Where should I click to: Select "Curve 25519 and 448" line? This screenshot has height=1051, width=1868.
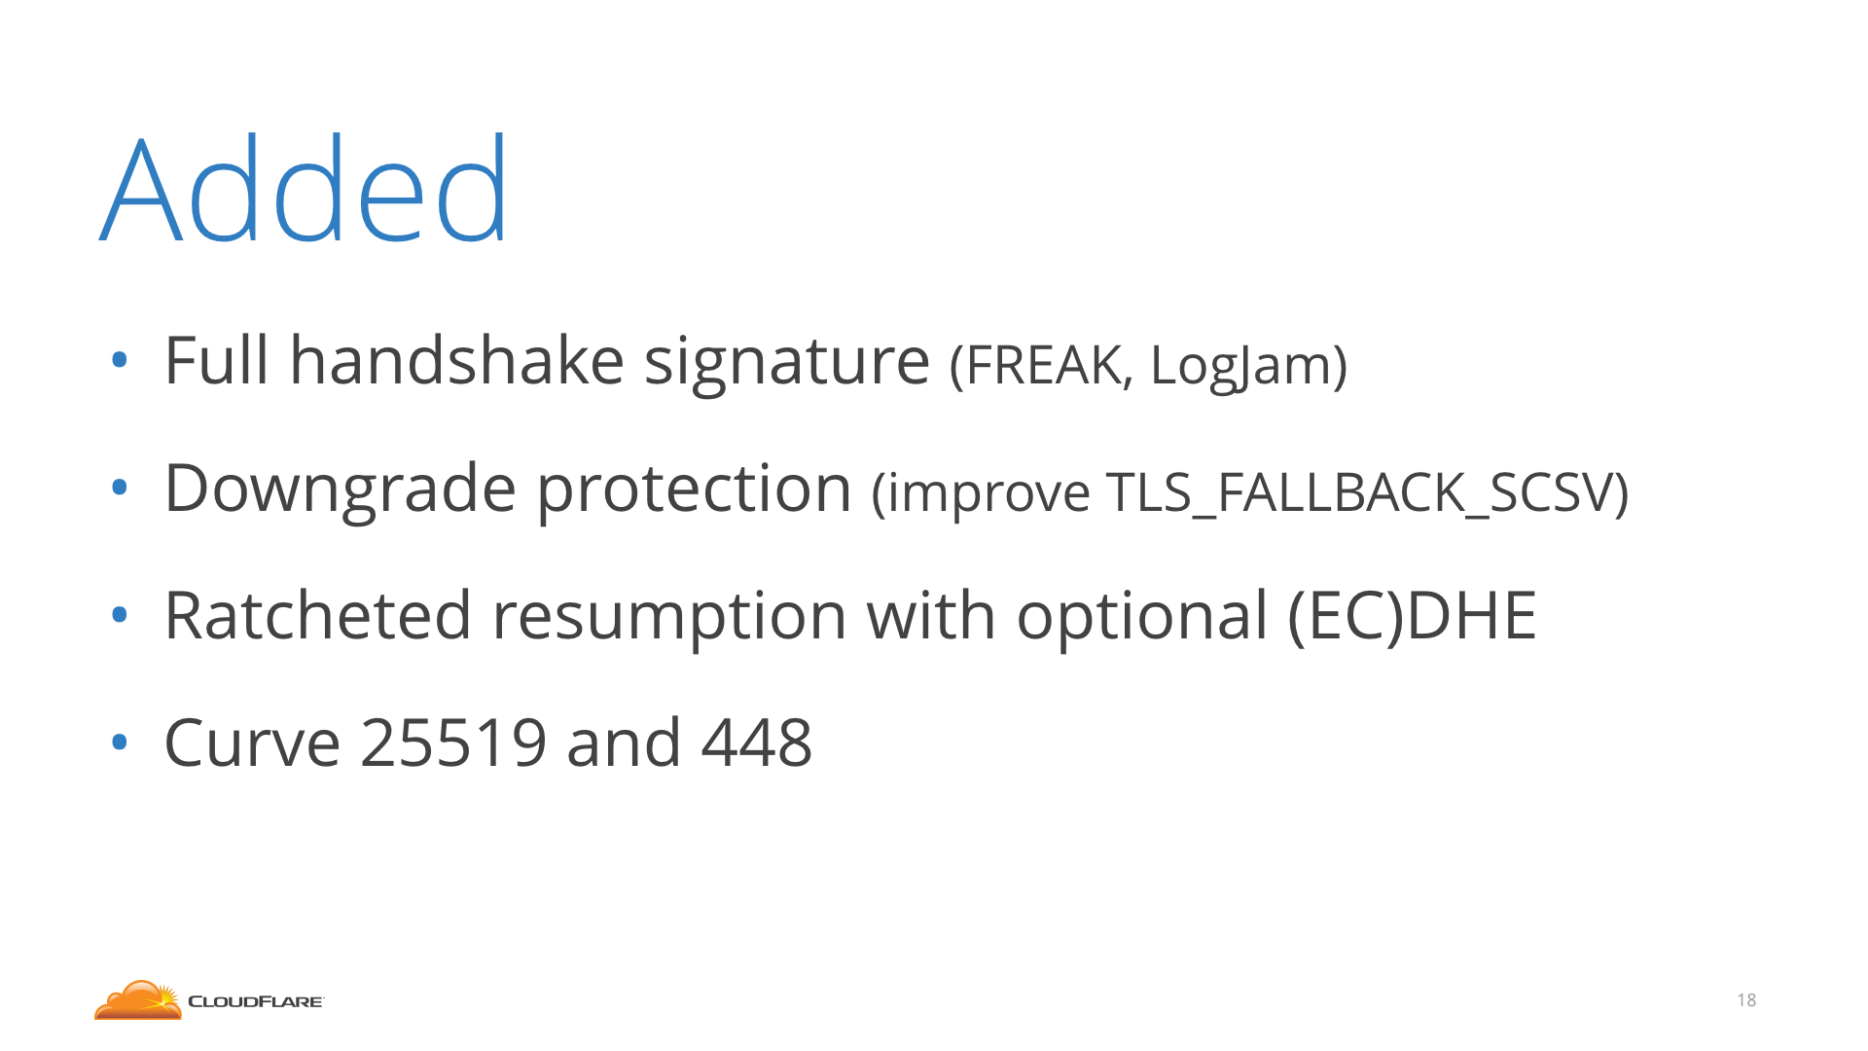tap(487, 743)
